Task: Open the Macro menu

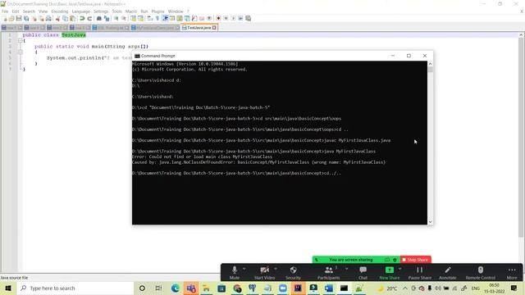Action: pyautogui.click(x=131, y=11)
